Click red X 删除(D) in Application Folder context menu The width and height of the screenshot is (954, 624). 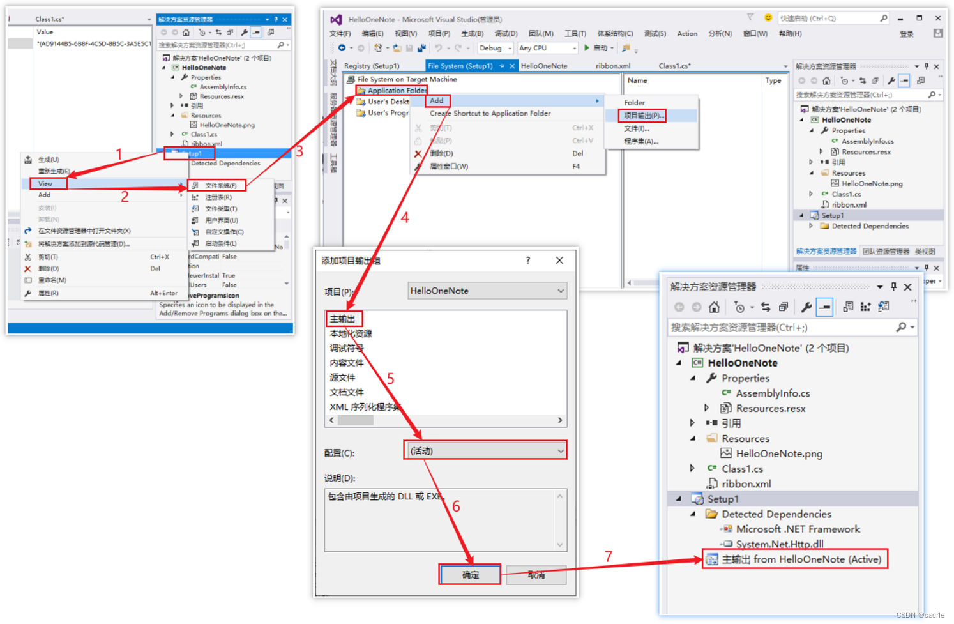click(418, 153)
